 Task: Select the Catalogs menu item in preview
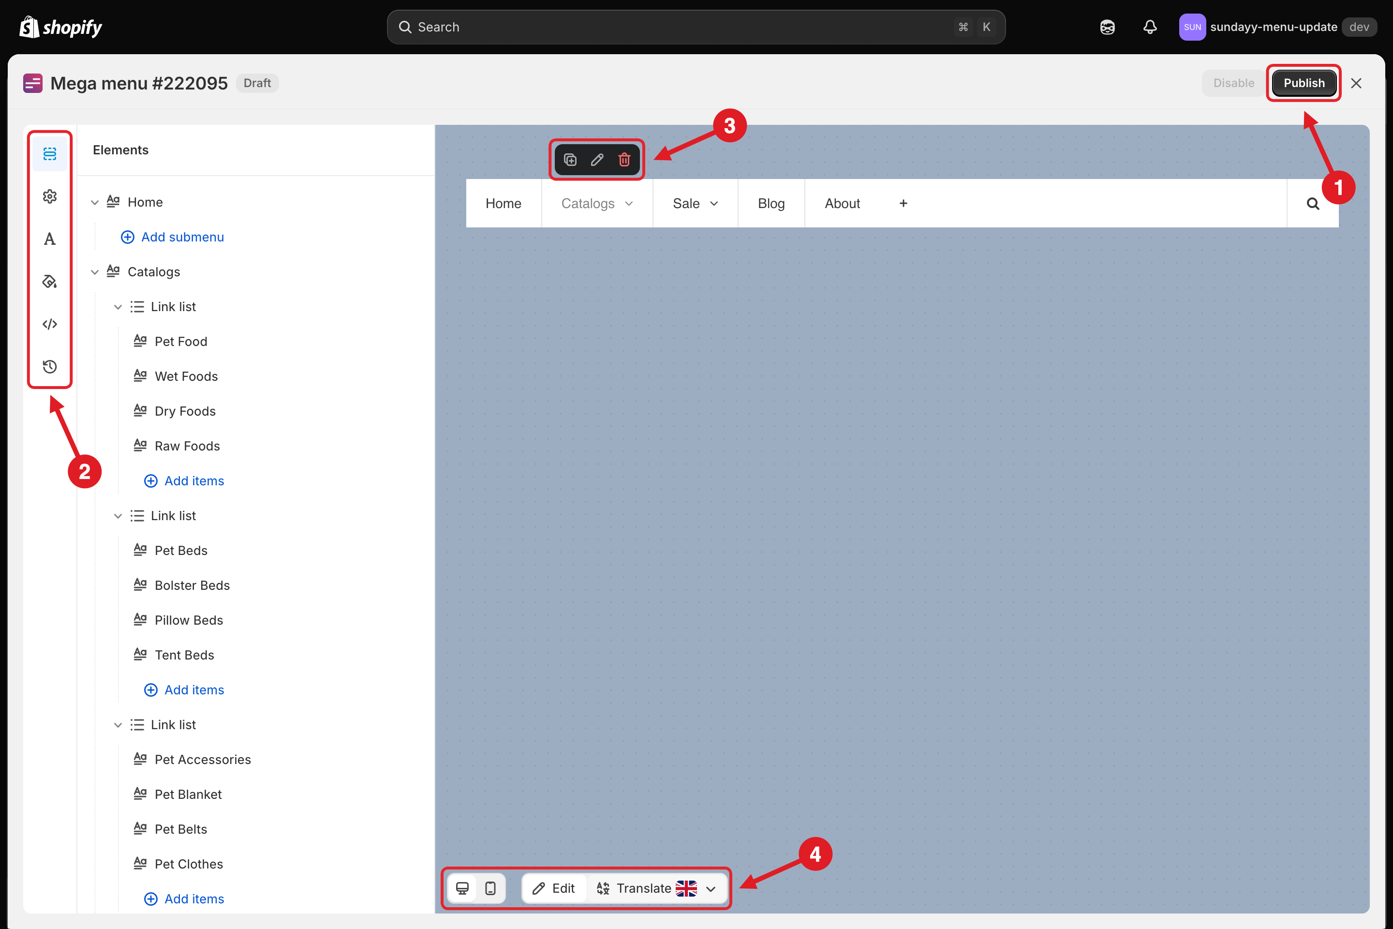pos(597,203)
